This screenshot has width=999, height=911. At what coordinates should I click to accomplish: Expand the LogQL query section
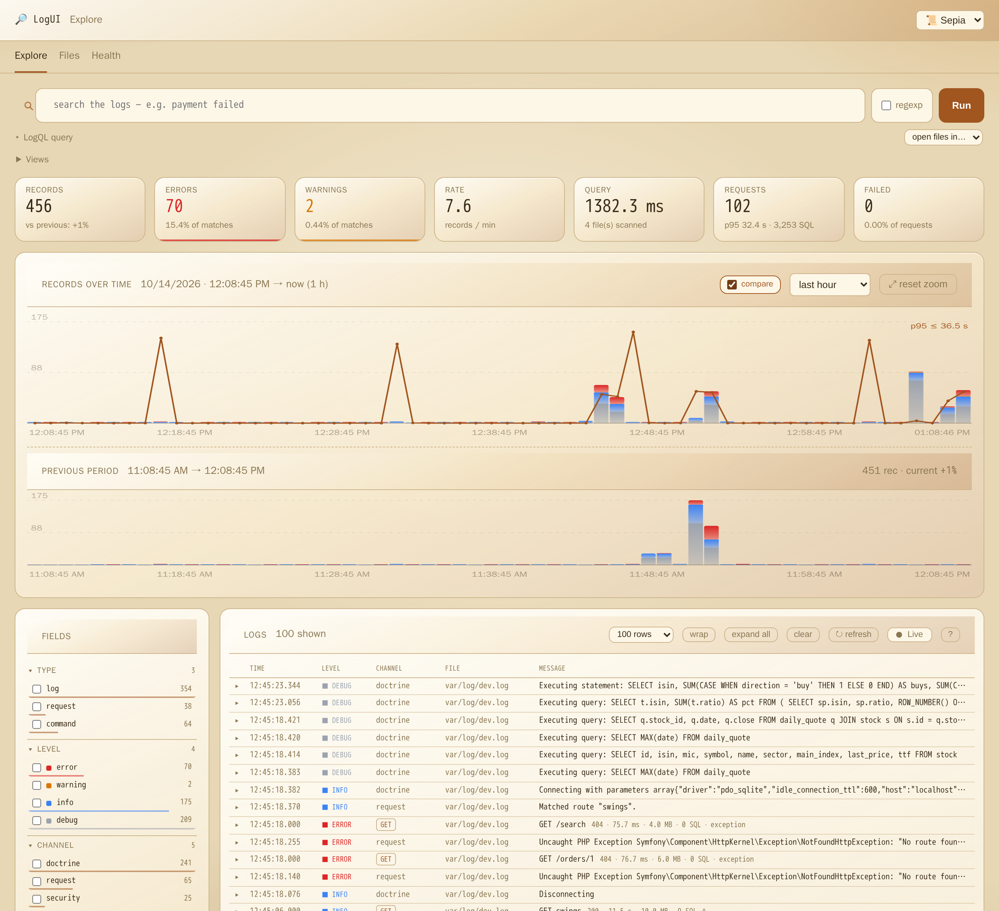coord(44,137)
